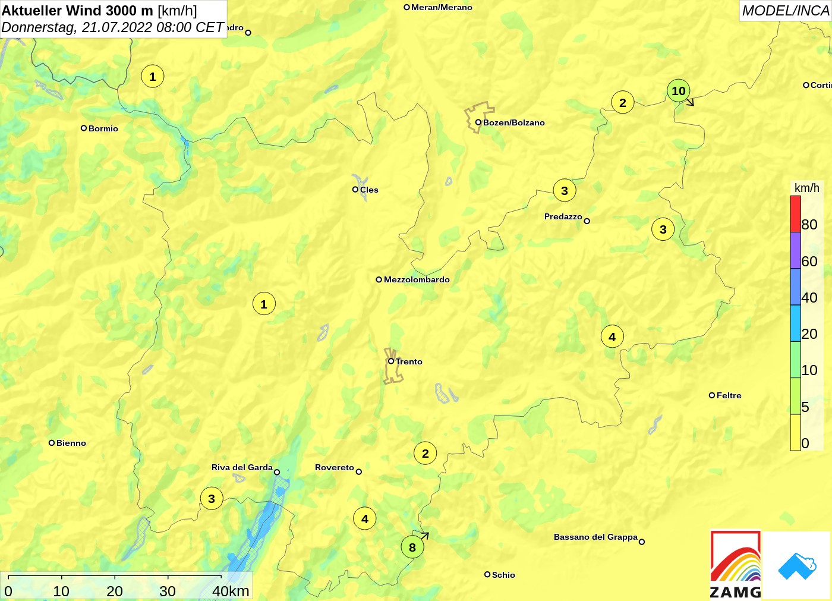This screenshot has width=832, height=601.
Task: Select the Cles city dot
Action: tap(355, 190)
